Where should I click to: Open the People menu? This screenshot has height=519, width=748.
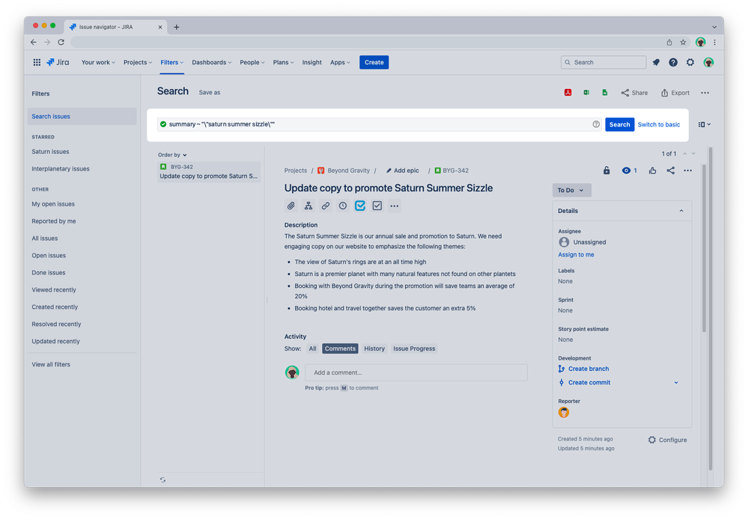point(252,62)
